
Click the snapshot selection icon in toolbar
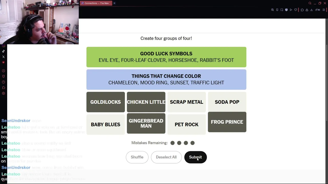(282, 10)
